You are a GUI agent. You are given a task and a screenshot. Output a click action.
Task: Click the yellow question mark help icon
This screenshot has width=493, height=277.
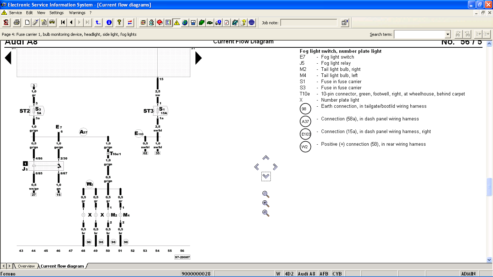pos(119,22)
